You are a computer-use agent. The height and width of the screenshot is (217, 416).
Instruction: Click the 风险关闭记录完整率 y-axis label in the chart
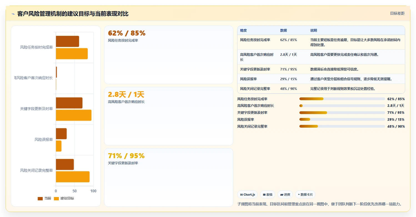coord(36,170)
